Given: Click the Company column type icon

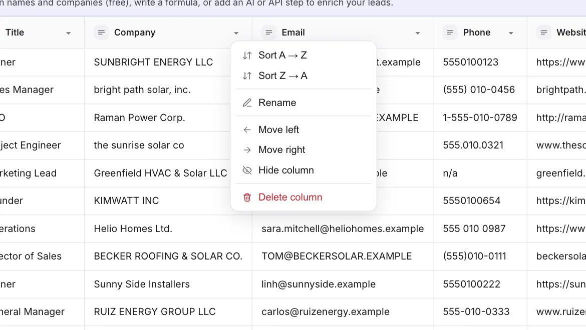Looking at the screenshot, I should (x=101, y=32).
